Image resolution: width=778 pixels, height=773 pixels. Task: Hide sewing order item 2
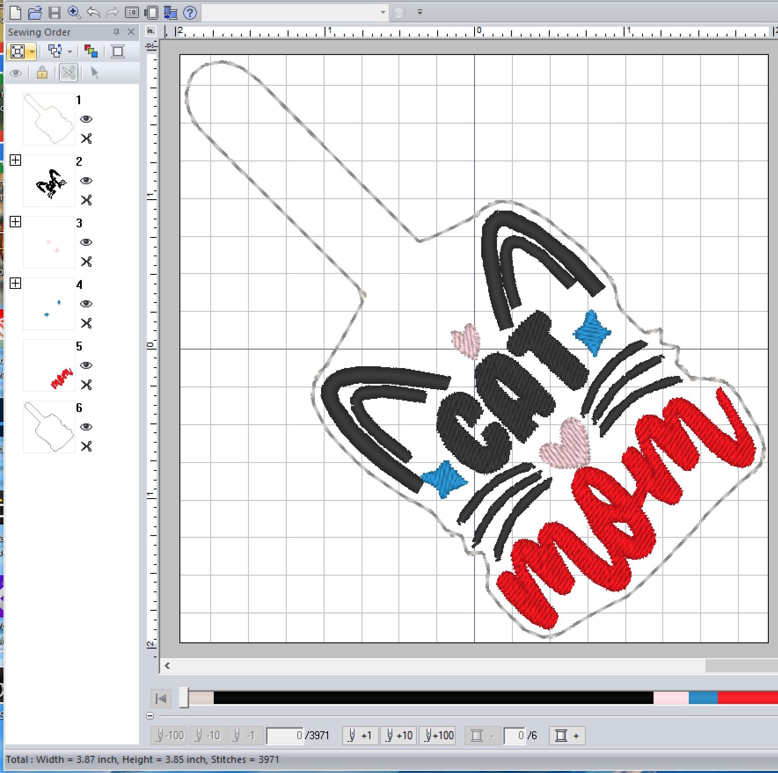[x=86, y=181]
